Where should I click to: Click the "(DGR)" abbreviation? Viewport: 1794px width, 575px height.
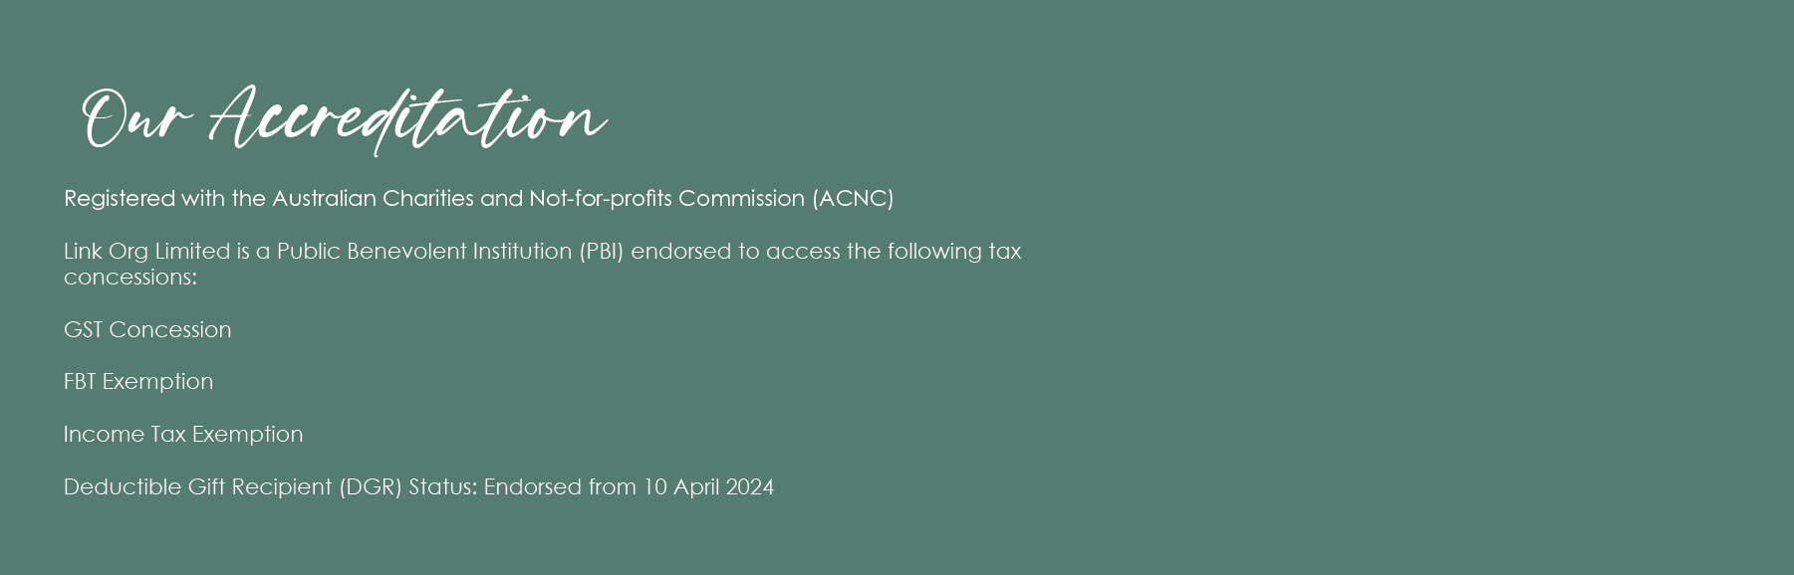371,487
